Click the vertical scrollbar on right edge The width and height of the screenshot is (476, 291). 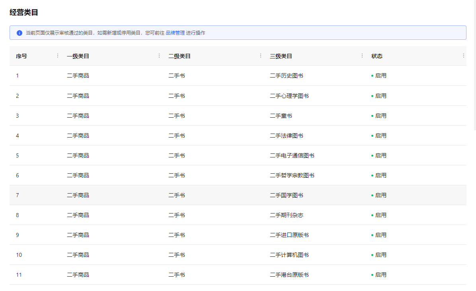pyautogui.click(x=474, y=64)
